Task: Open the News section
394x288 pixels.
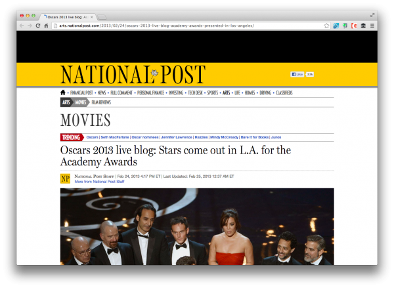Action: tap(102, 93)
